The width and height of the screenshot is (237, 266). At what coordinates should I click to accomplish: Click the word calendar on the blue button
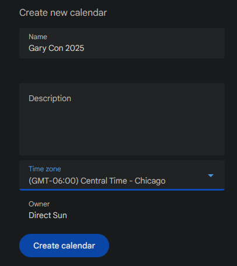(78, 246)
